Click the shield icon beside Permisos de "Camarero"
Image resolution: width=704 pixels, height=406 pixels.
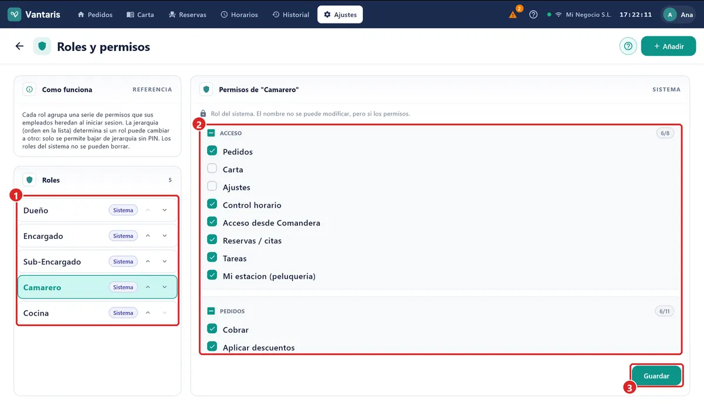pyautogui.click(x=206, y=90)
